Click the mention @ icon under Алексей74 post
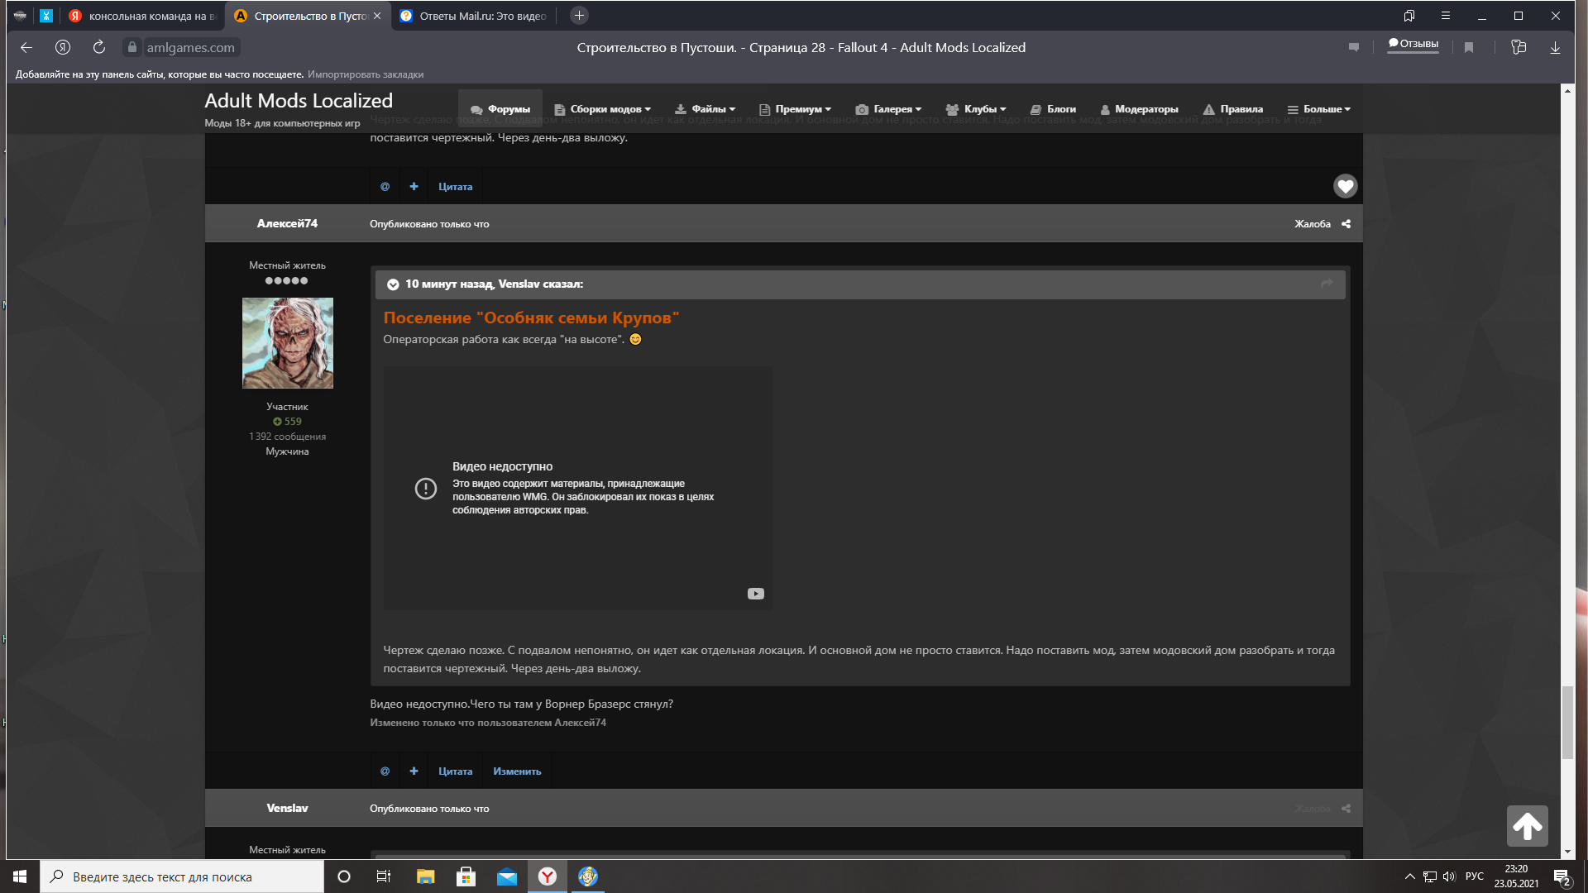The height and width of the screenshot is (893, 1588). point(385,771)
